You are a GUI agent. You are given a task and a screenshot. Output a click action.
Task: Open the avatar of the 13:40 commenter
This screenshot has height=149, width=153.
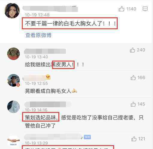click(x=13, y=54)
